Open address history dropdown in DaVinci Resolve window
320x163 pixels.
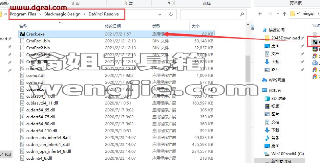point(160,14)
